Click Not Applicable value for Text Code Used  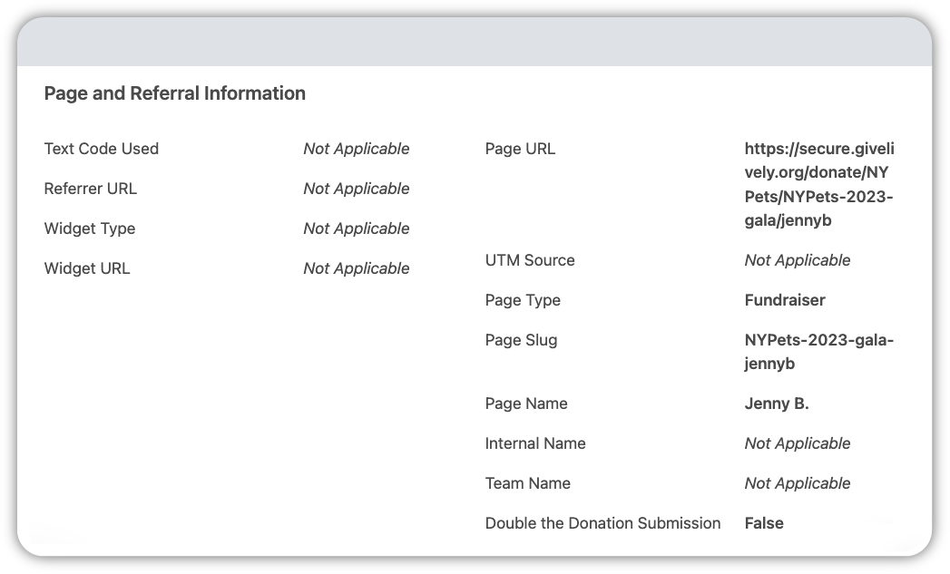357,149
